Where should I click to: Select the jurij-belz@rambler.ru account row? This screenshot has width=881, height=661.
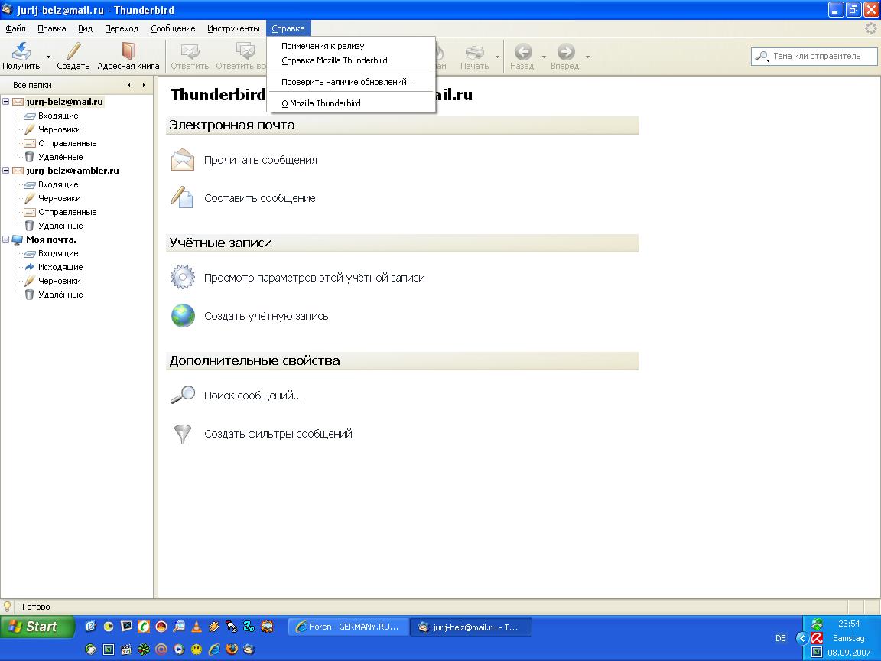[73, 171]
